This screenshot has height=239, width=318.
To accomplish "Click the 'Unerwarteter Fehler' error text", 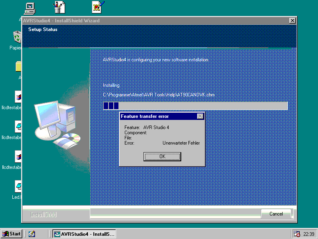I will [181, 143].
